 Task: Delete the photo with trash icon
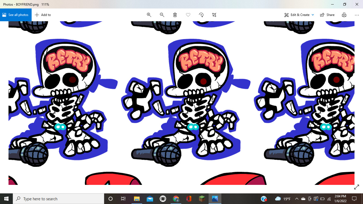point(175,15)
